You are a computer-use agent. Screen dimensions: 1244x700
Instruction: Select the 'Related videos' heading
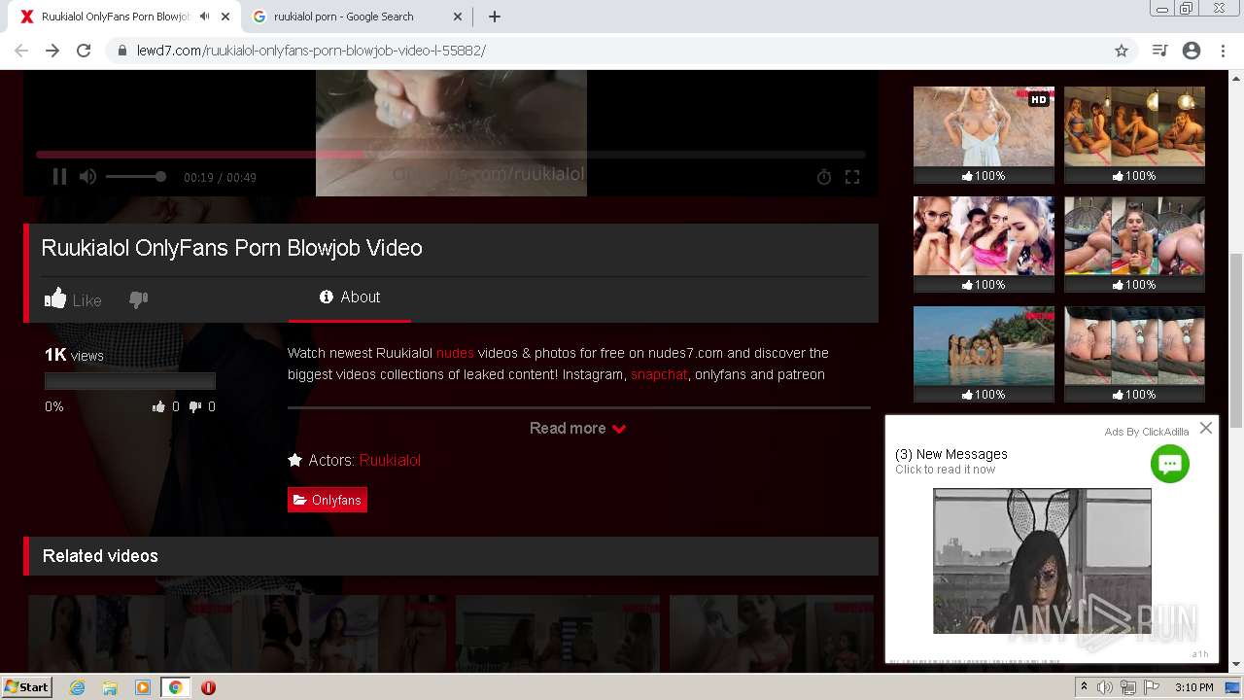tap(100, 556)
